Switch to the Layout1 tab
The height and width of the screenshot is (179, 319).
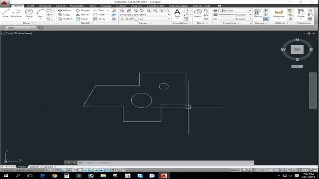tap(34, 167)
